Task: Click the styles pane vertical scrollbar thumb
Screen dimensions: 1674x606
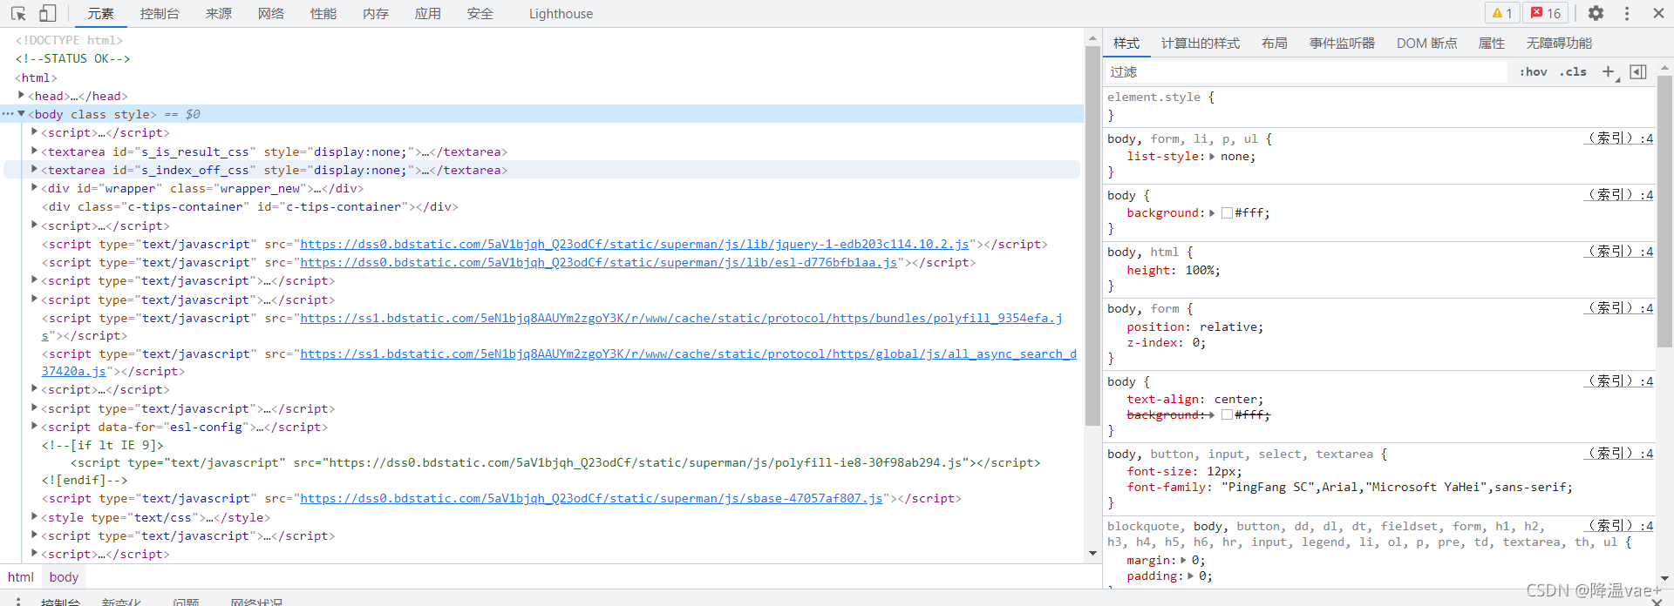Action: pos(1664,211)
